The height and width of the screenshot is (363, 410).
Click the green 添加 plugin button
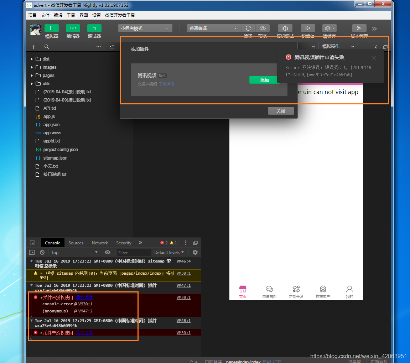click(x=264, y=80)
